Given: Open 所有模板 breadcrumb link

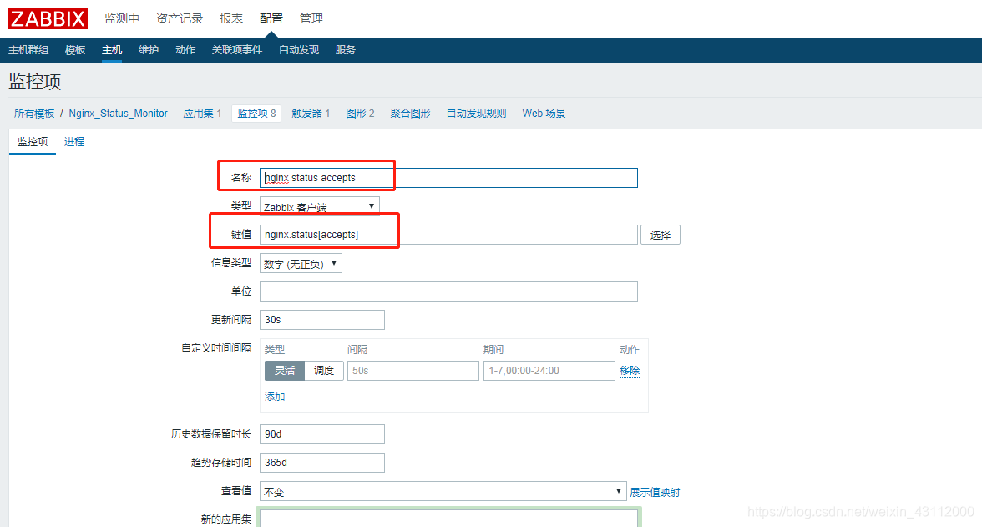Looking at the screenshot, I should (x=34, y=114).
